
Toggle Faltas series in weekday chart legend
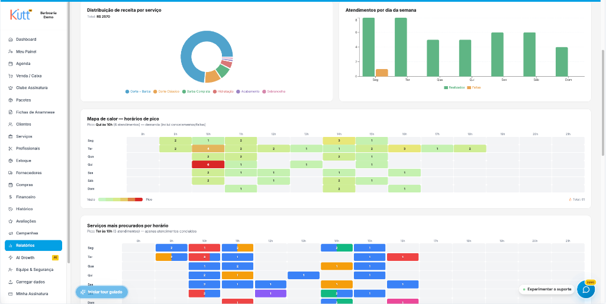(x=474, y=88)
